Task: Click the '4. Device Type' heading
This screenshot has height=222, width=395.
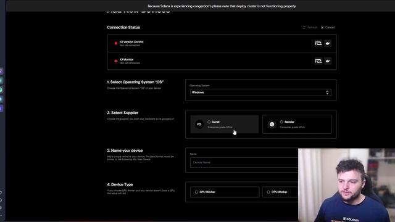Action: (120, 184)
